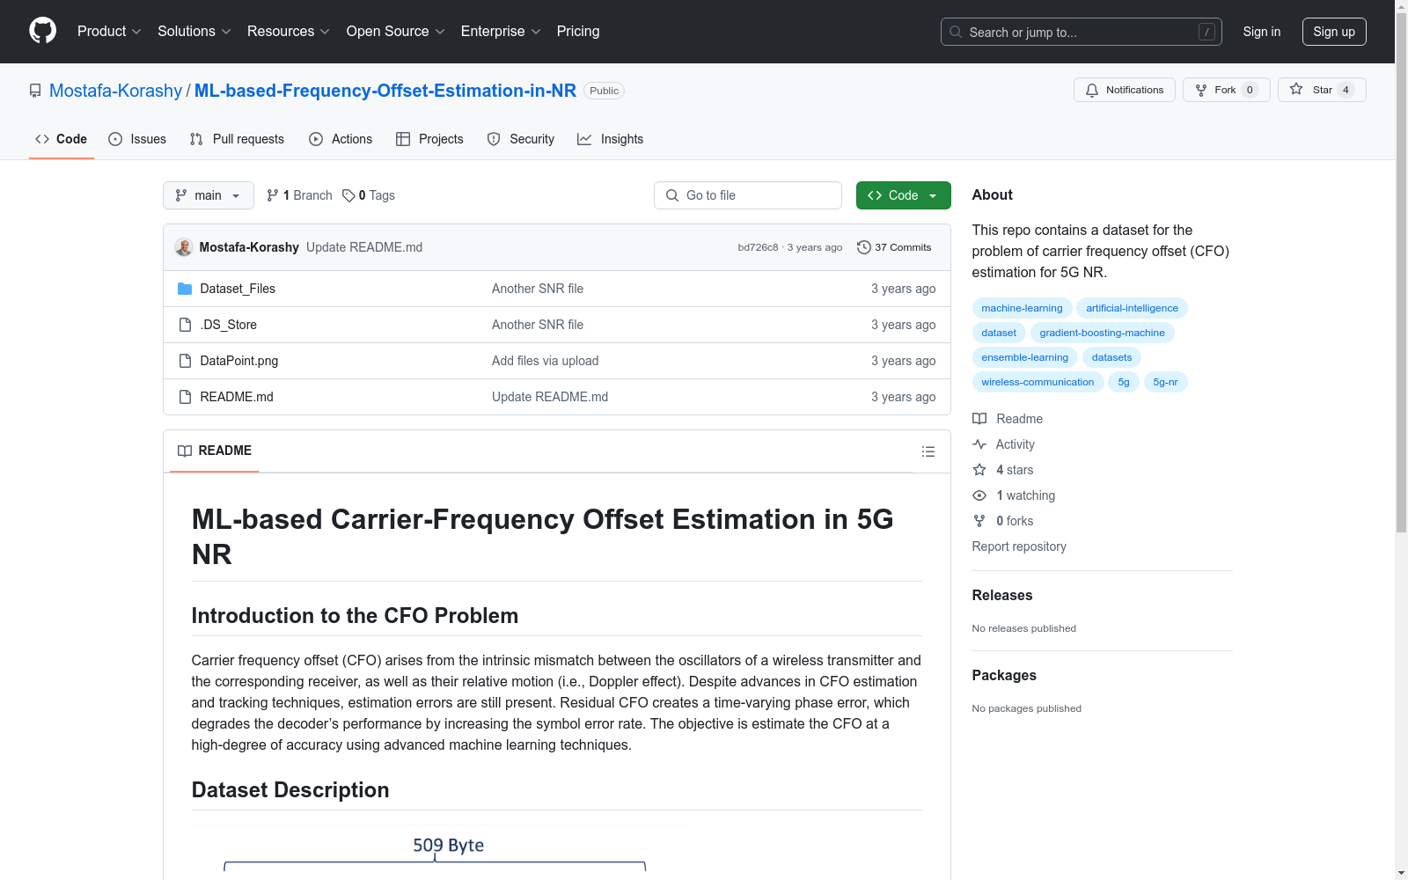Open the ML-based-Frequency-Offset-Estimation-in-NR repo title link

click(x=385, y=91)
